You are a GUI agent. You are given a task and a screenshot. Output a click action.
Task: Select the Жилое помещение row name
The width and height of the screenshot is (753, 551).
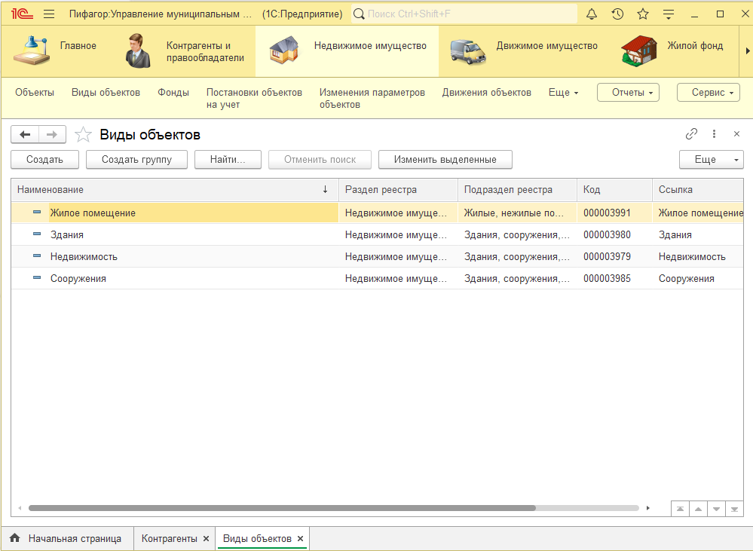[x=93, y=213]
